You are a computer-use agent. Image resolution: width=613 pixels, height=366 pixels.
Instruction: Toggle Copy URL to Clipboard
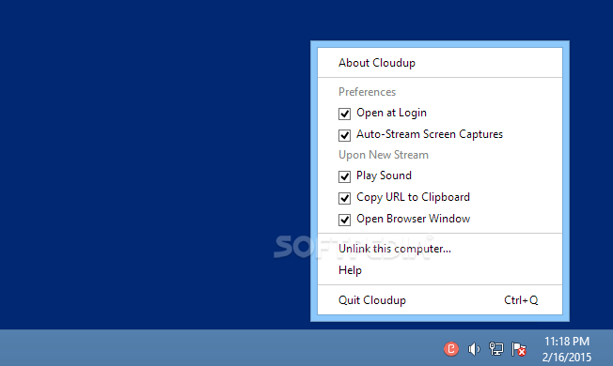click(x=344, y=198)
